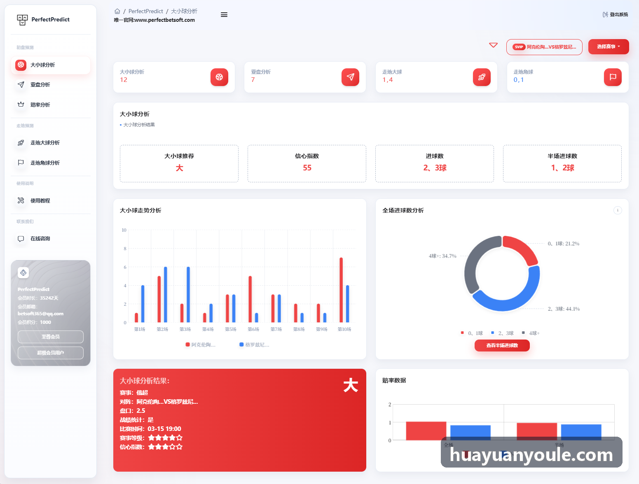The width and height of the screenshot is (639, 484).
Task: Click the 大小球分析 breadcrumb text
Action: point(184,11)
